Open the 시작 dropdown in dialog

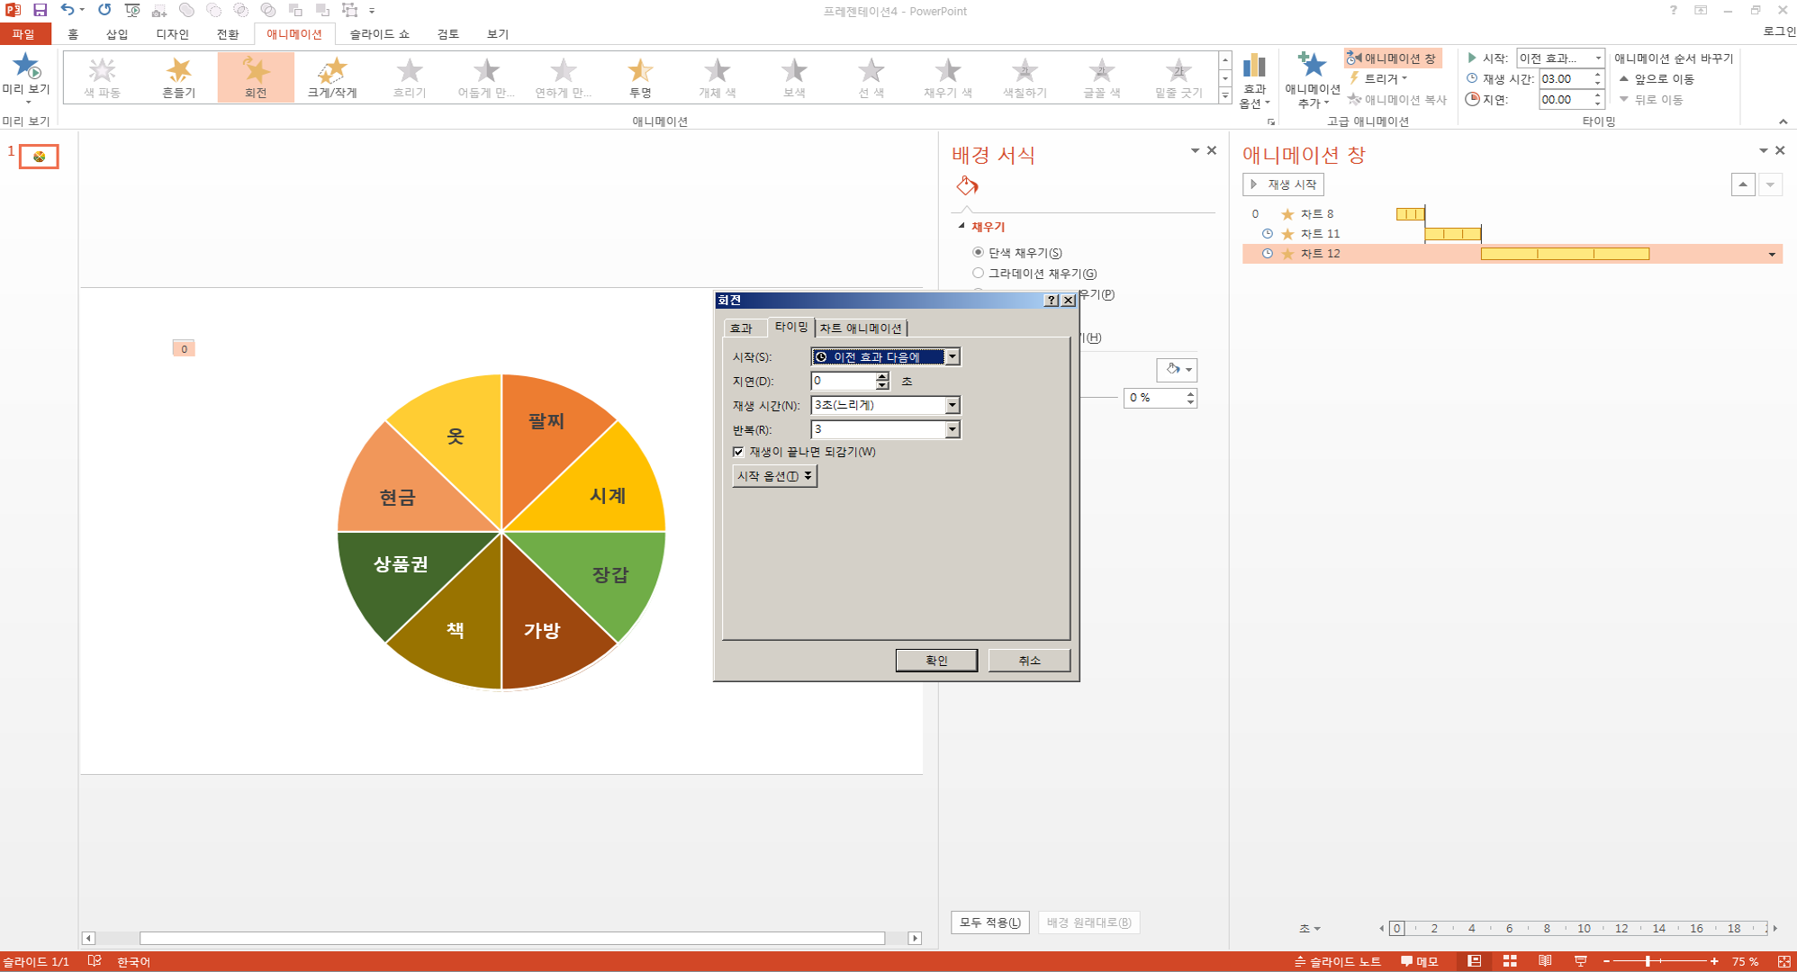point(952,357)
